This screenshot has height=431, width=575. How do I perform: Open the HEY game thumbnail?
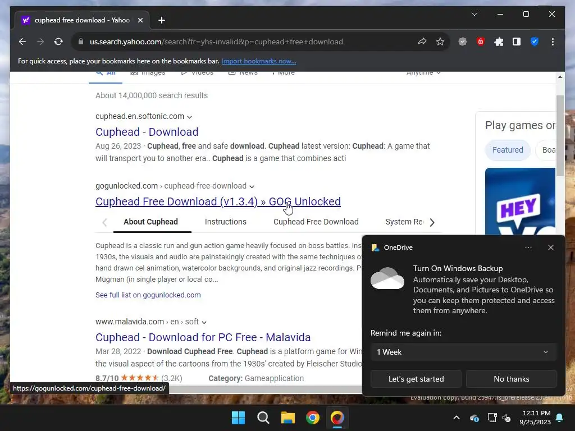[520, 201]
